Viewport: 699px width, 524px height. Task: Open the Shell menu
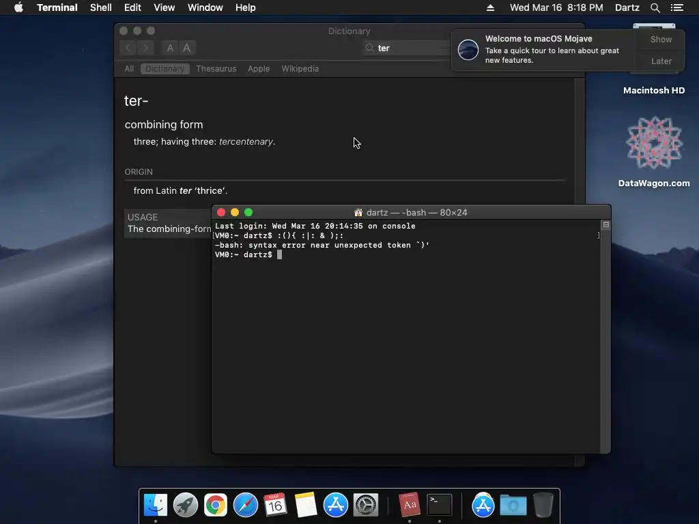(x=101, y=8)
